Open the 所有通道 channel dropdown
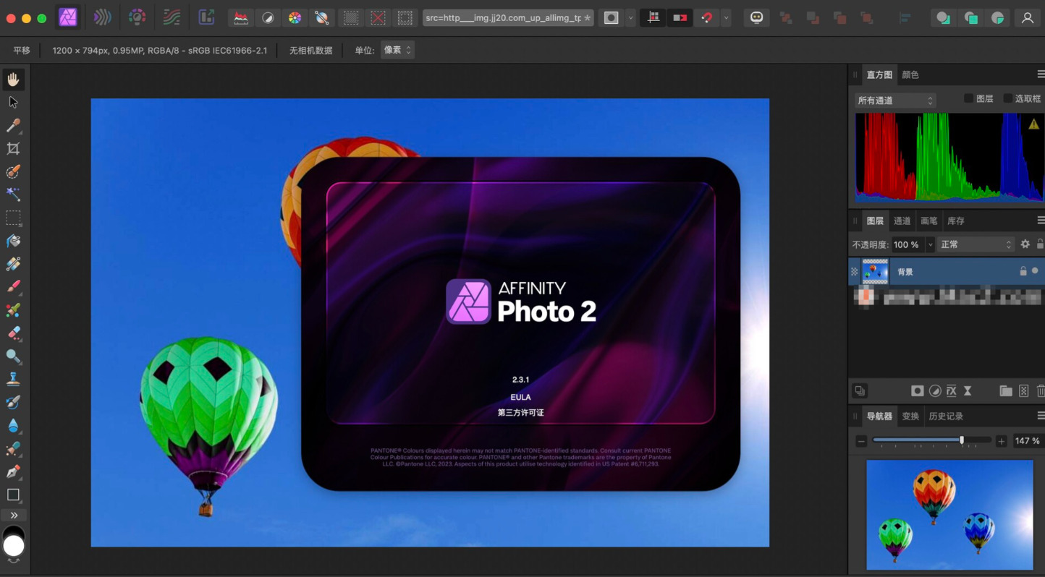The width and height of the screenshot is (1045, 577). [x=895, y=101]
